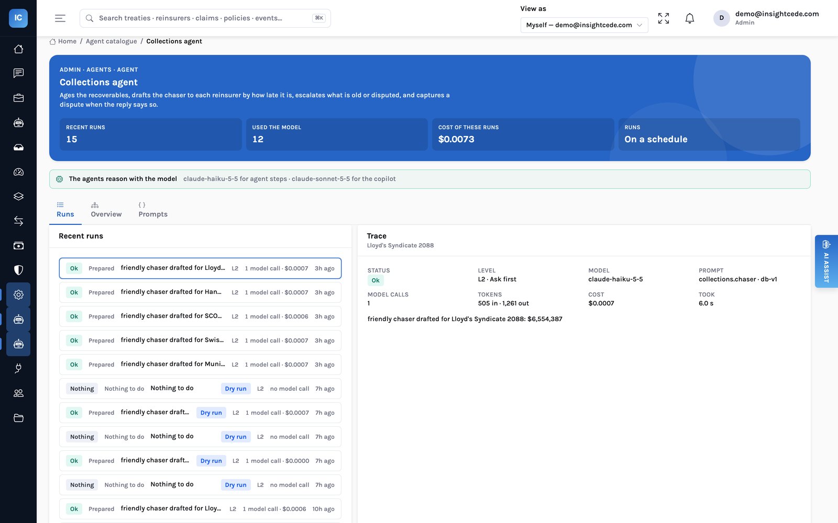Image resolution: width=838 pixels, height=523 pixels.
Task: Open the dashboard gauge sidebar icon
Action: tap(18, 172)
